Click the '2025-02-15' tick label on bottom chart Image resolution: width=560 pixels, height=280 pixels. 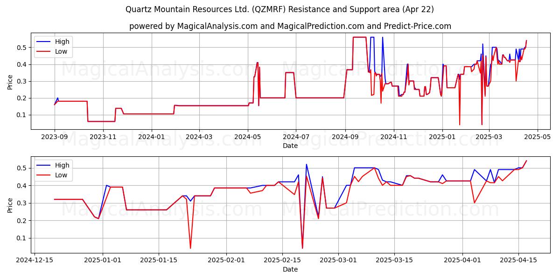[282, 261]
